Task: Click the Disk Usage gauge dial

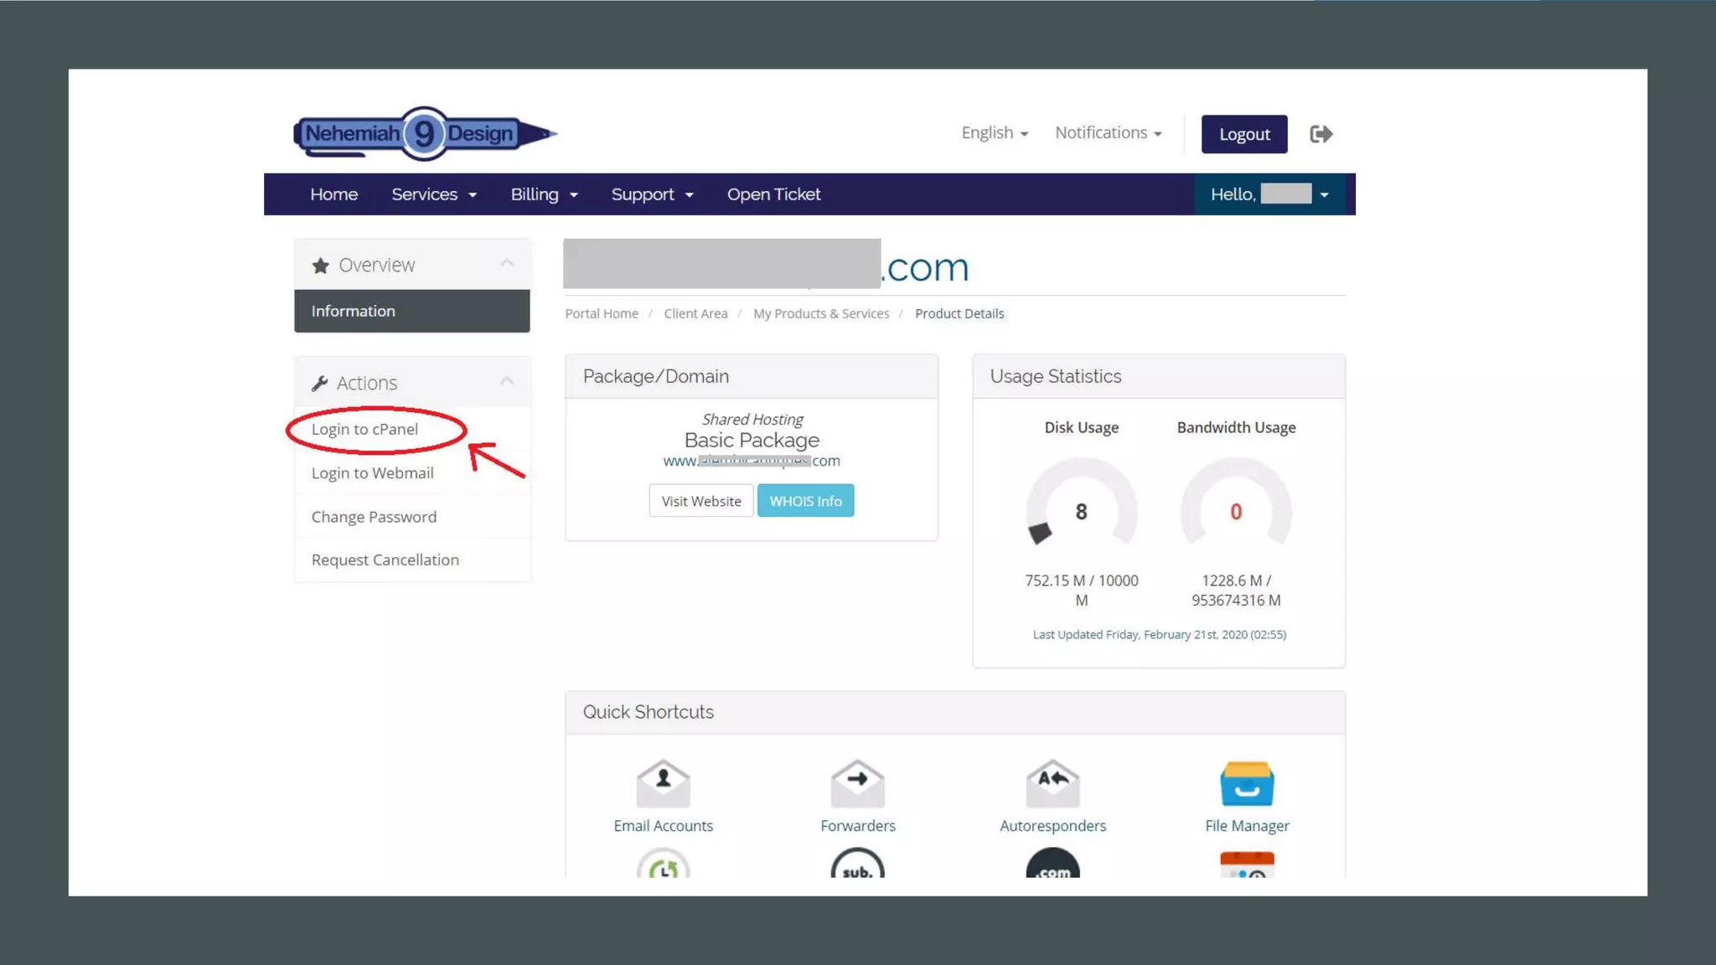Action: click(1081, 511)
